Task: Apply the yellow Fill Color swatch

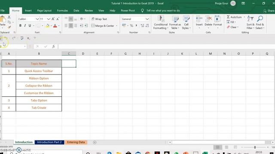Action: pyautogui.click(x=47, y=26)
